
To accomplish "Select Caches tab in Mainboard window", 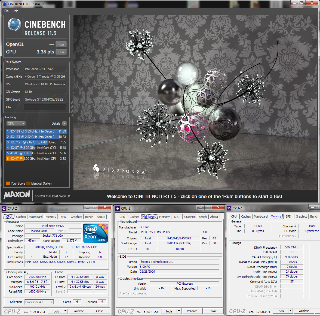I will tap(134, 217).
